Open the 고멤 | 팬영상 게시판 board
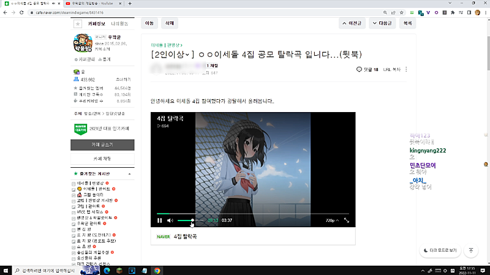Image resolution: width=490 pixels, height=275 pixels. pyautogui.click(x=95, y=200)
